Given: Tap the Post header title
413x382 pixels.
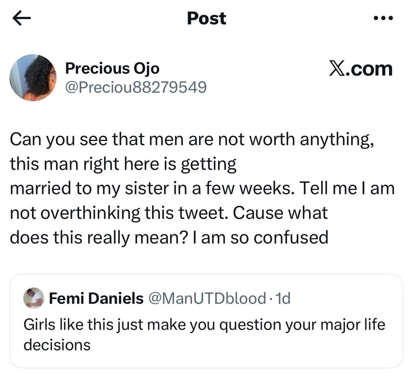Looking at the screenshot, I should pos(206,19).
